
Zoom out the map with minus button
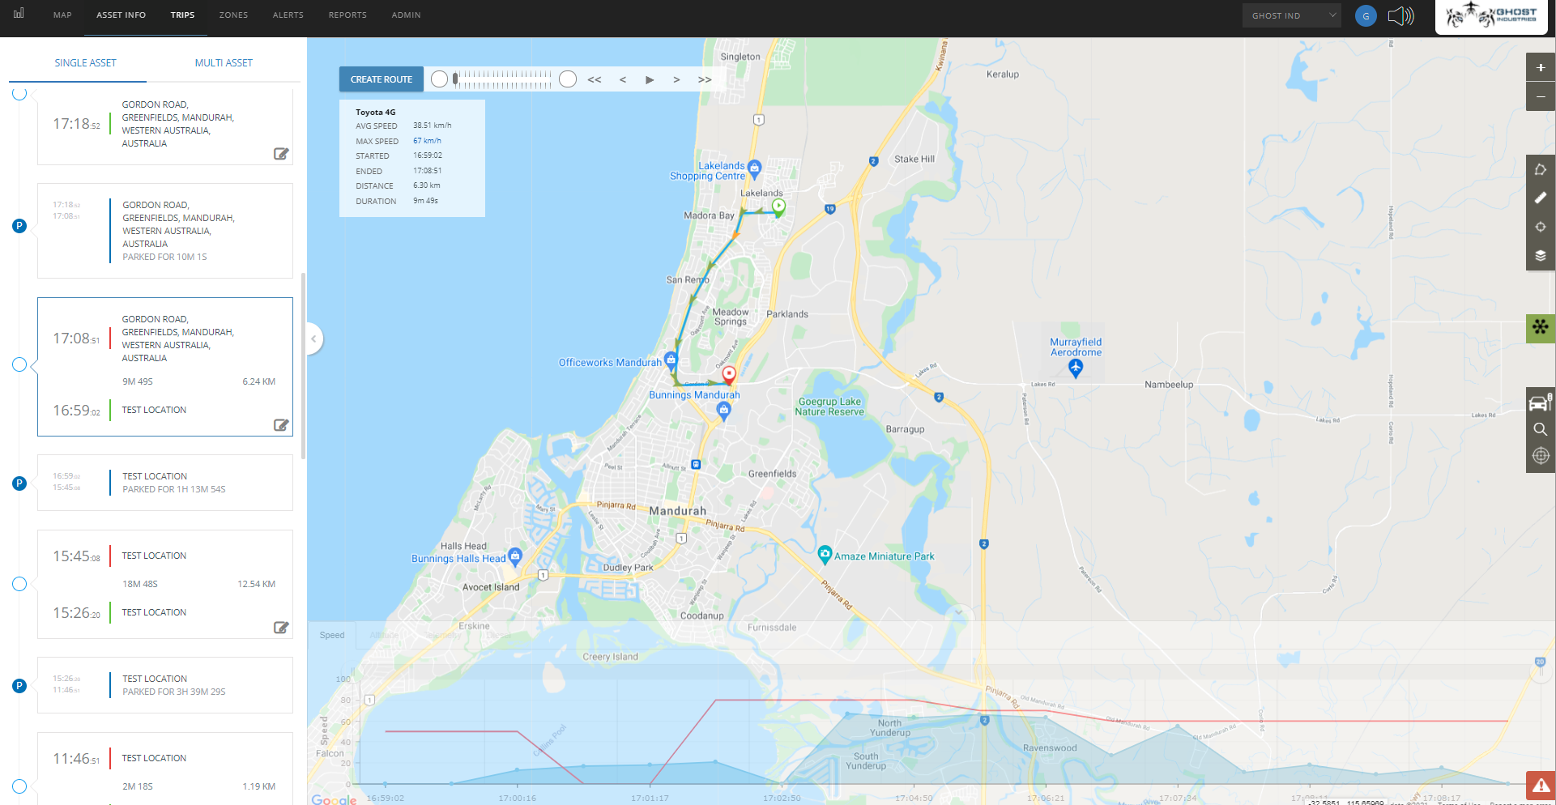[x=1541, y=96]
